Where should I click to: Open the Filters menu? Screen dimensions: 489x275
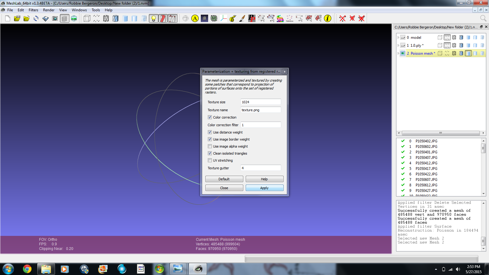(x=33, y=10)
